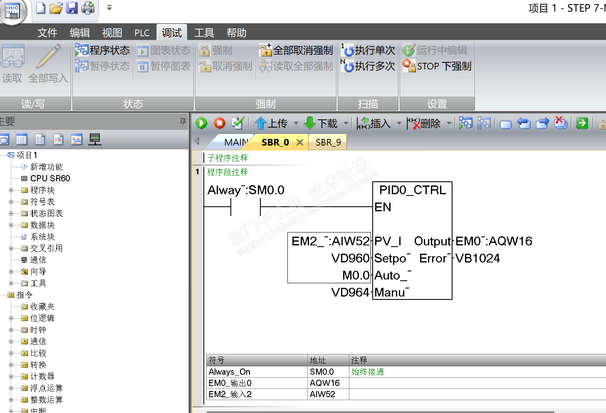Select the PID0_CTRL block title in the ladder
The width and height of the screenshot is (606, 413).
[x=413, y=190]
